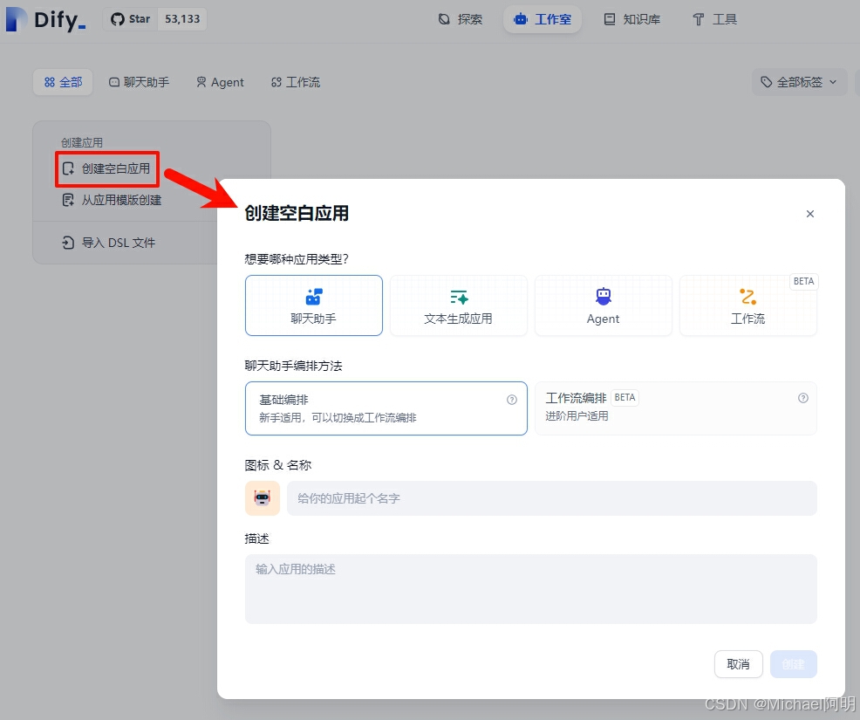The image size is (860, 720).
Task: Click the orange workflow icon
Action: (748, 297)
